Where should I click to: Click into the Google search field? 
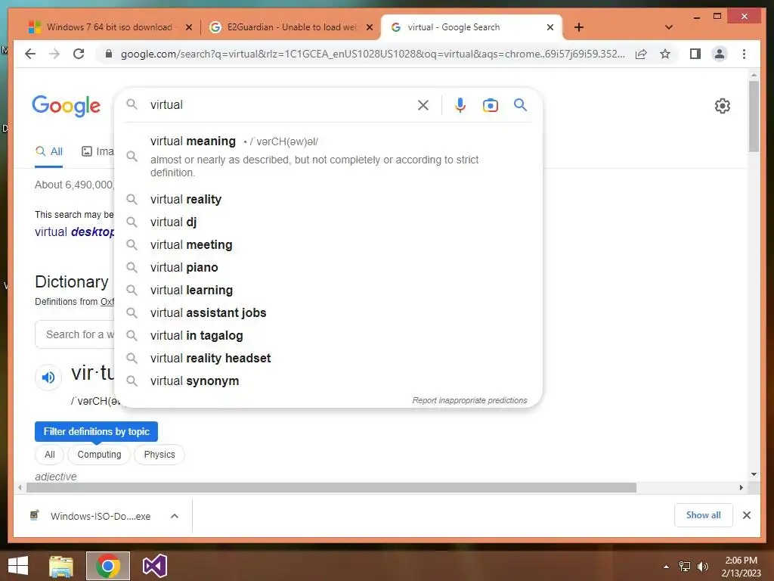[281, 104]
